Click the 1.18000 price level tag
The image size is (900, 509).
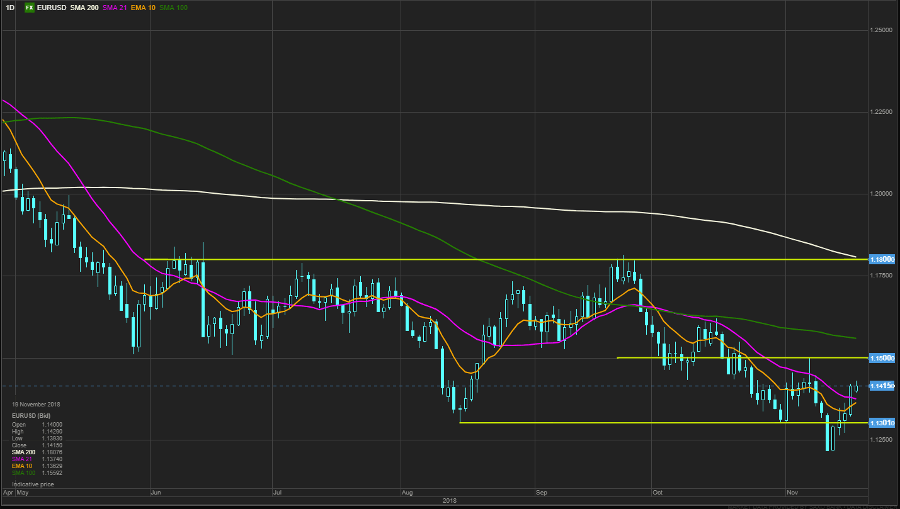click(x=882, y=259)
